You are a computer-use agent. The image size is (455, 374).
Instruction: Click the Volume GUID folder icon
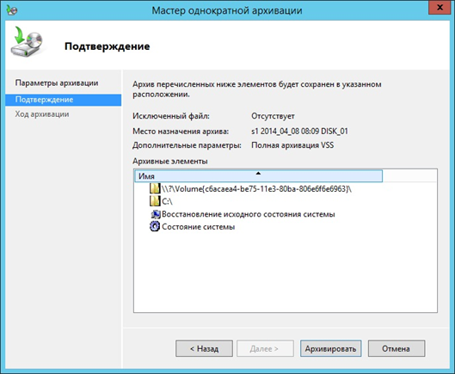(x=155, y=188)
